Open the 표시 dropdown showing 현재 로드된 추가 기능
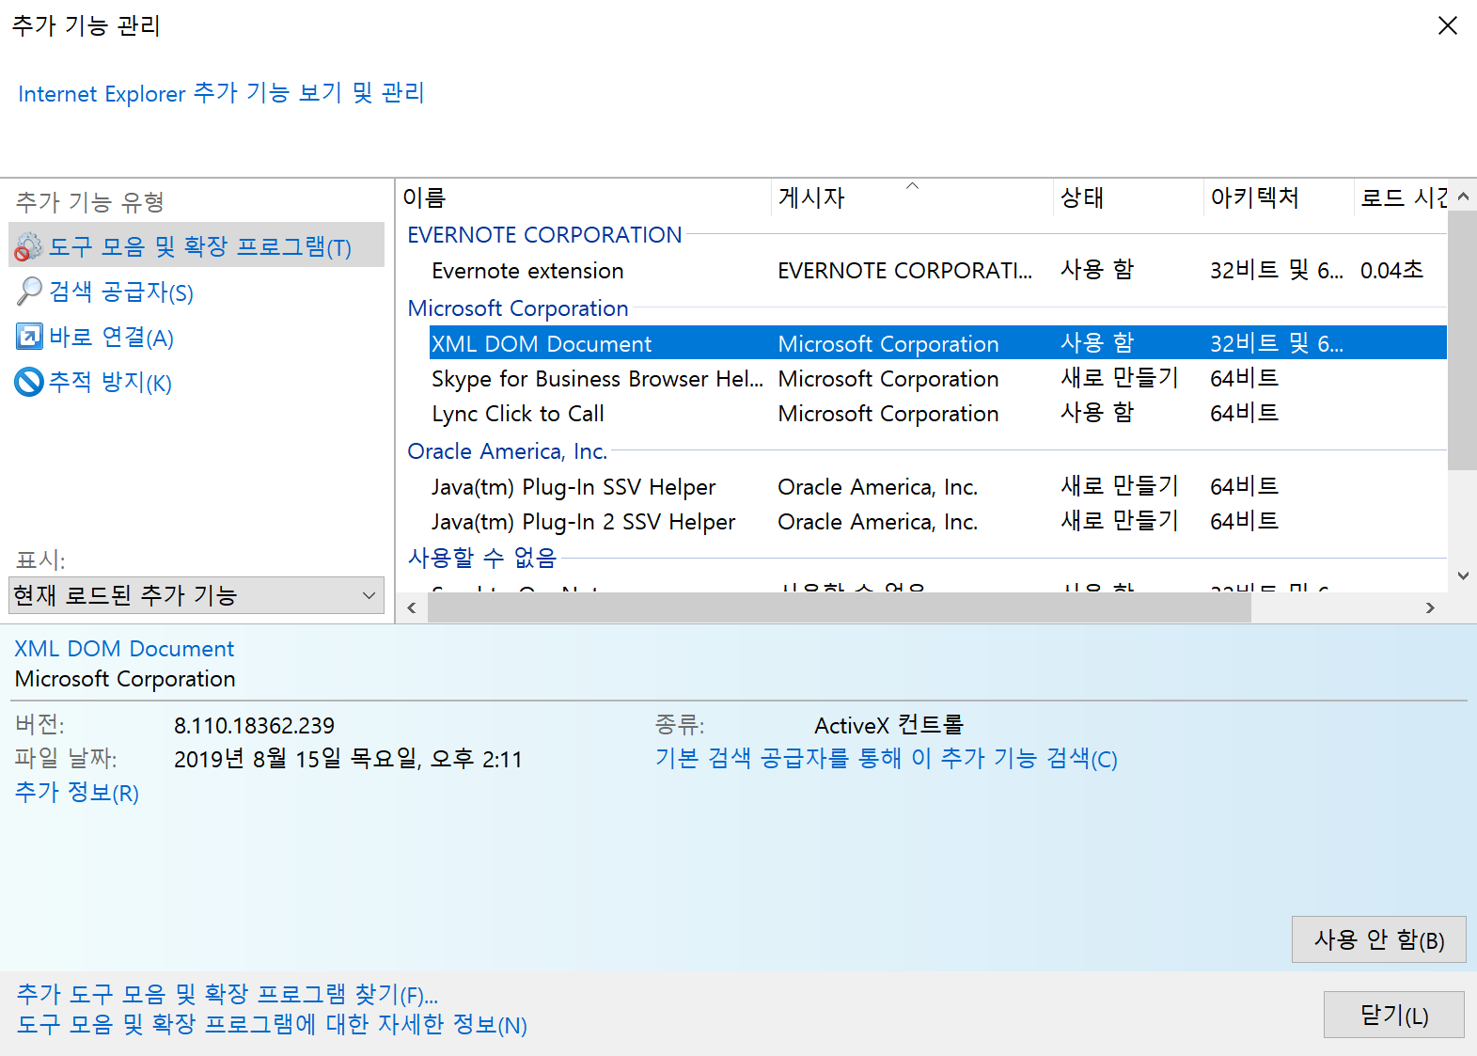1477x1056 pixels. coord(196,595)
